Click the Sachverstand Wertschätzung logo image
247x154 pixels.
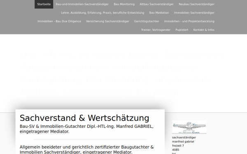click(189, 127)
